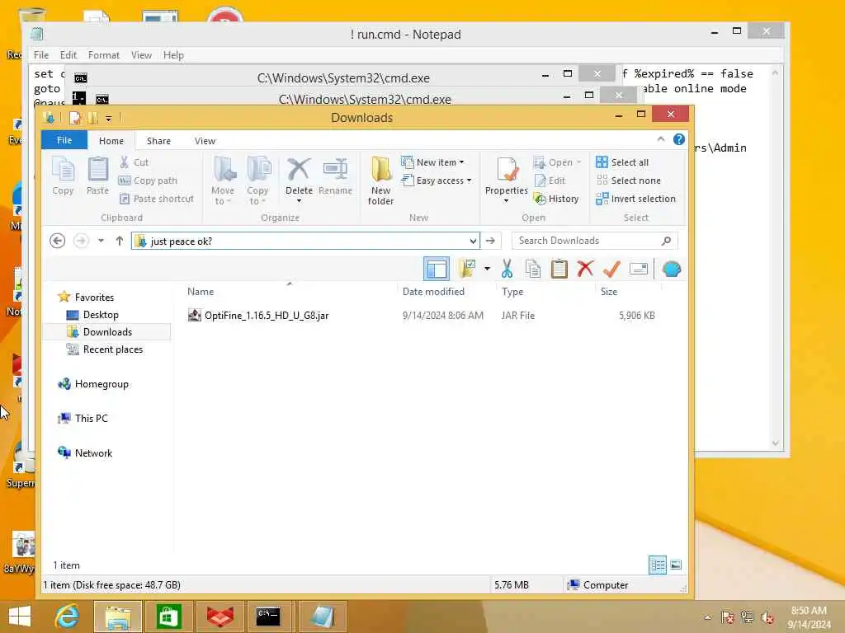Switch to the Home ribbon tab

point(111,140)
